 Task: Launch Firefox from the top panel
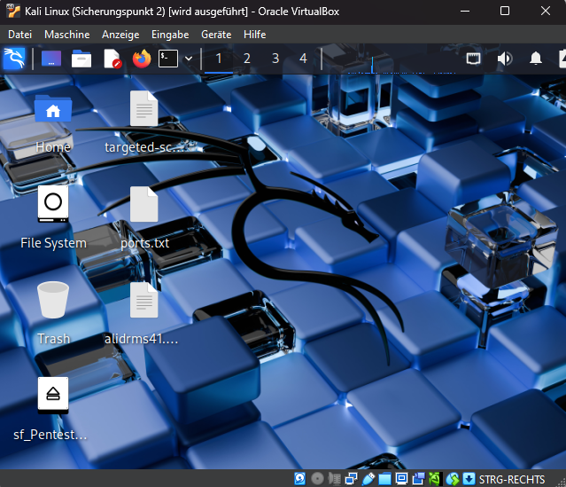(142, 59)
